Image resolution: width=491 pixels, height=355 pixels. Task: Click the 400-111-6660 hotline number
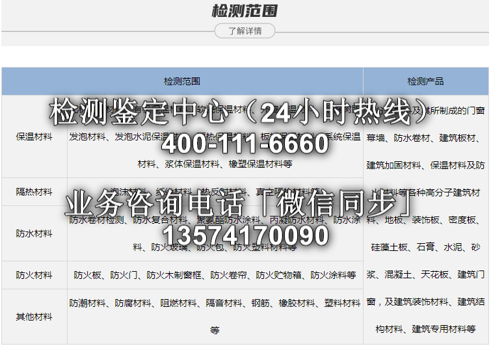[245, 144]
